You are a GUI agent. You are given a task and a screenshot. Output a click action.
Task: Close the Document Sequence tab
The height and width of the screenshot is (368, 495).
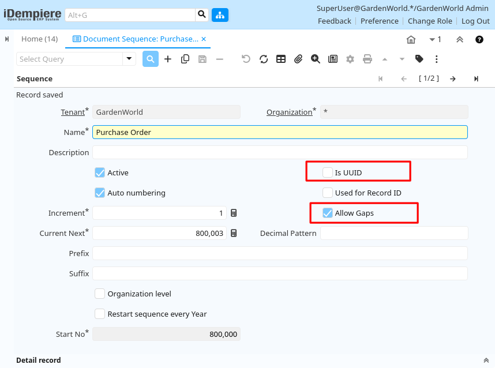tap(204, 39)
